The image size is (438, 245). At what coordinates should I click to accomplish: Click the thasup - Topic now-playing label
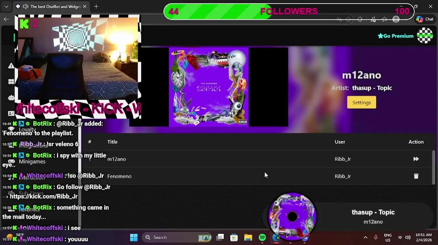tap(373, 212)
